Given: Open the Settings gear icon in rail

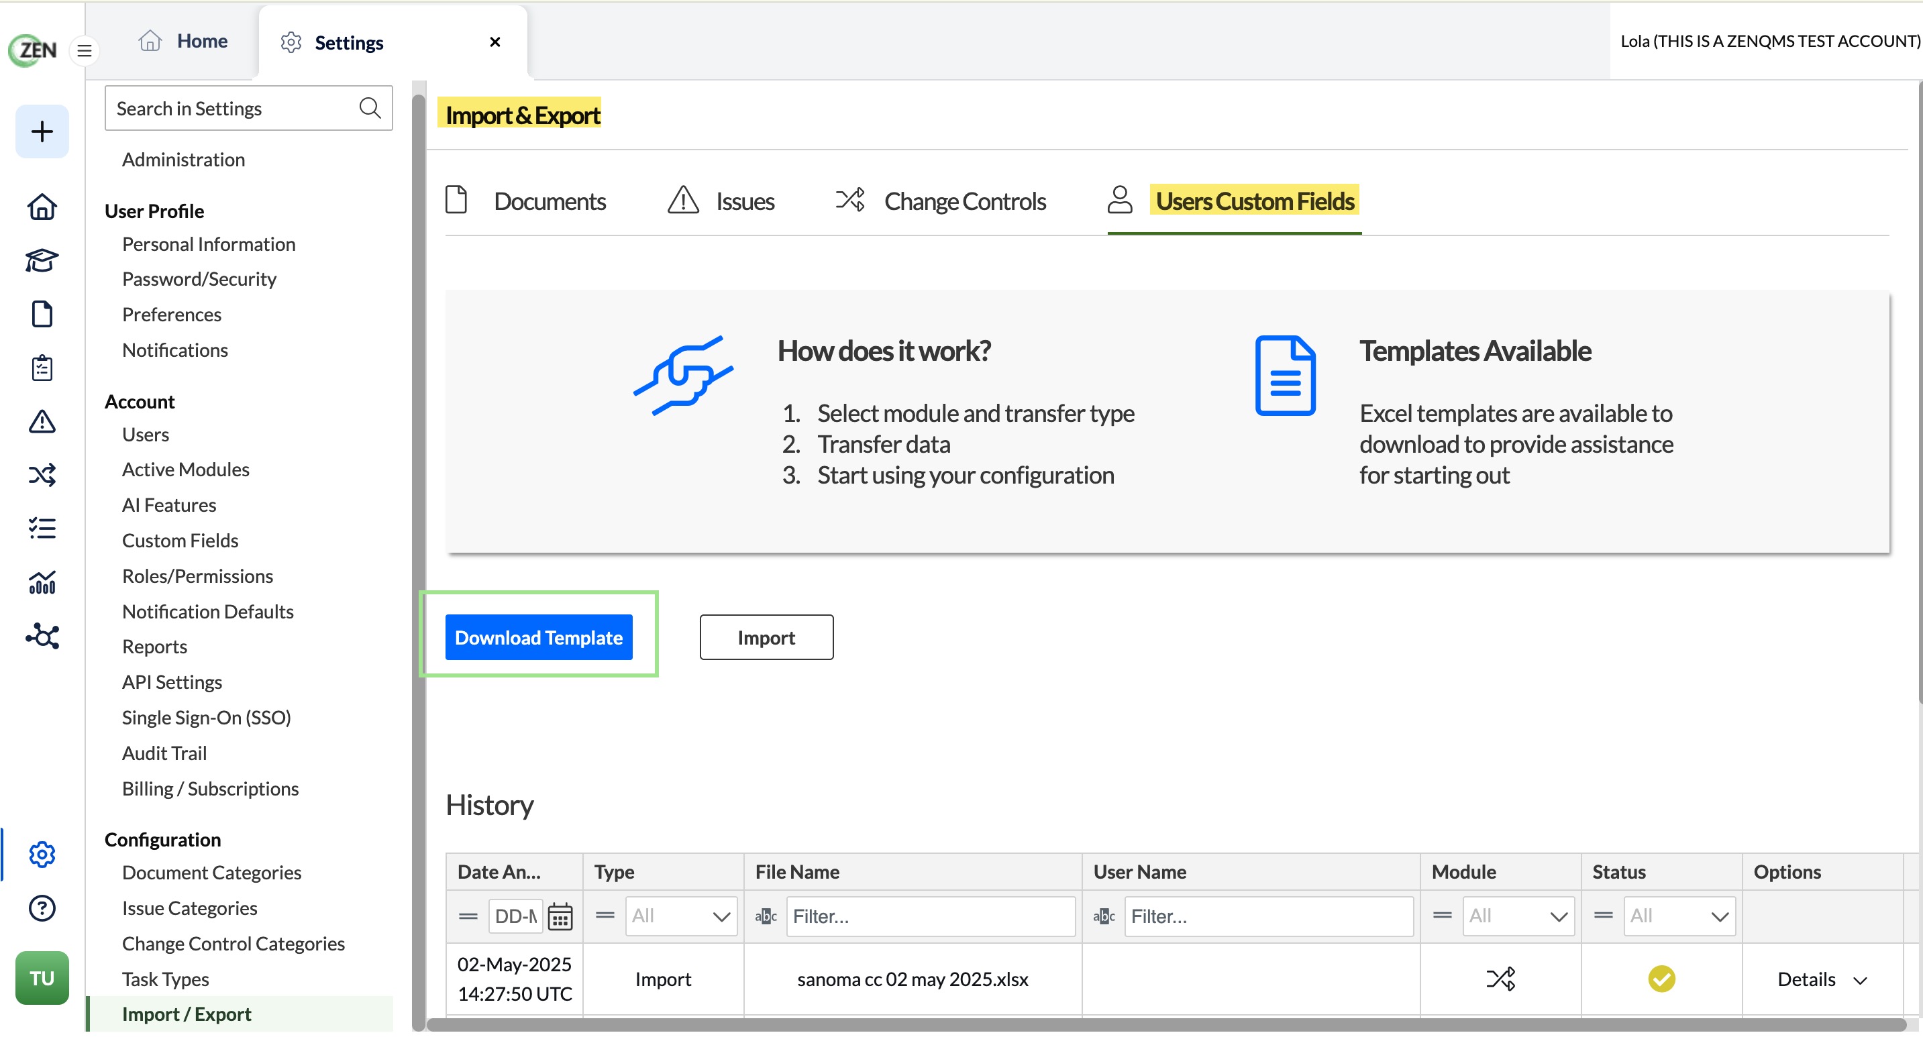Looking at the screenshot, I should [x=42, y=855].
